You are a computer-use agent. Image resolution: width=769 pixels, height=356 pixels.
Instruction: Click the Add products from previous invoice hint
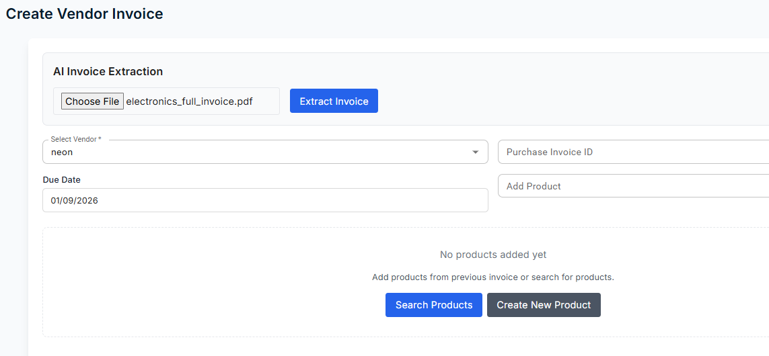(492, 277)
